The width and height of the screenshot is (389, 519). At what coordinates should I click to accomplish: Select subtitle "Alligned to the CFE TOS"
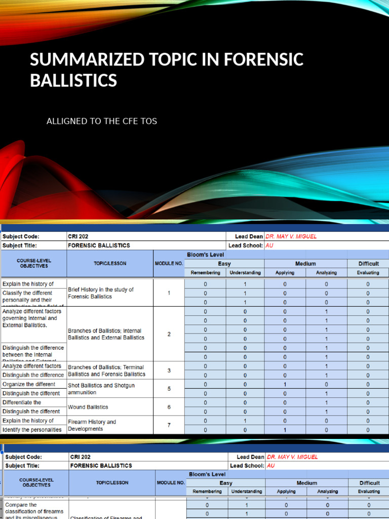[102, 121]
